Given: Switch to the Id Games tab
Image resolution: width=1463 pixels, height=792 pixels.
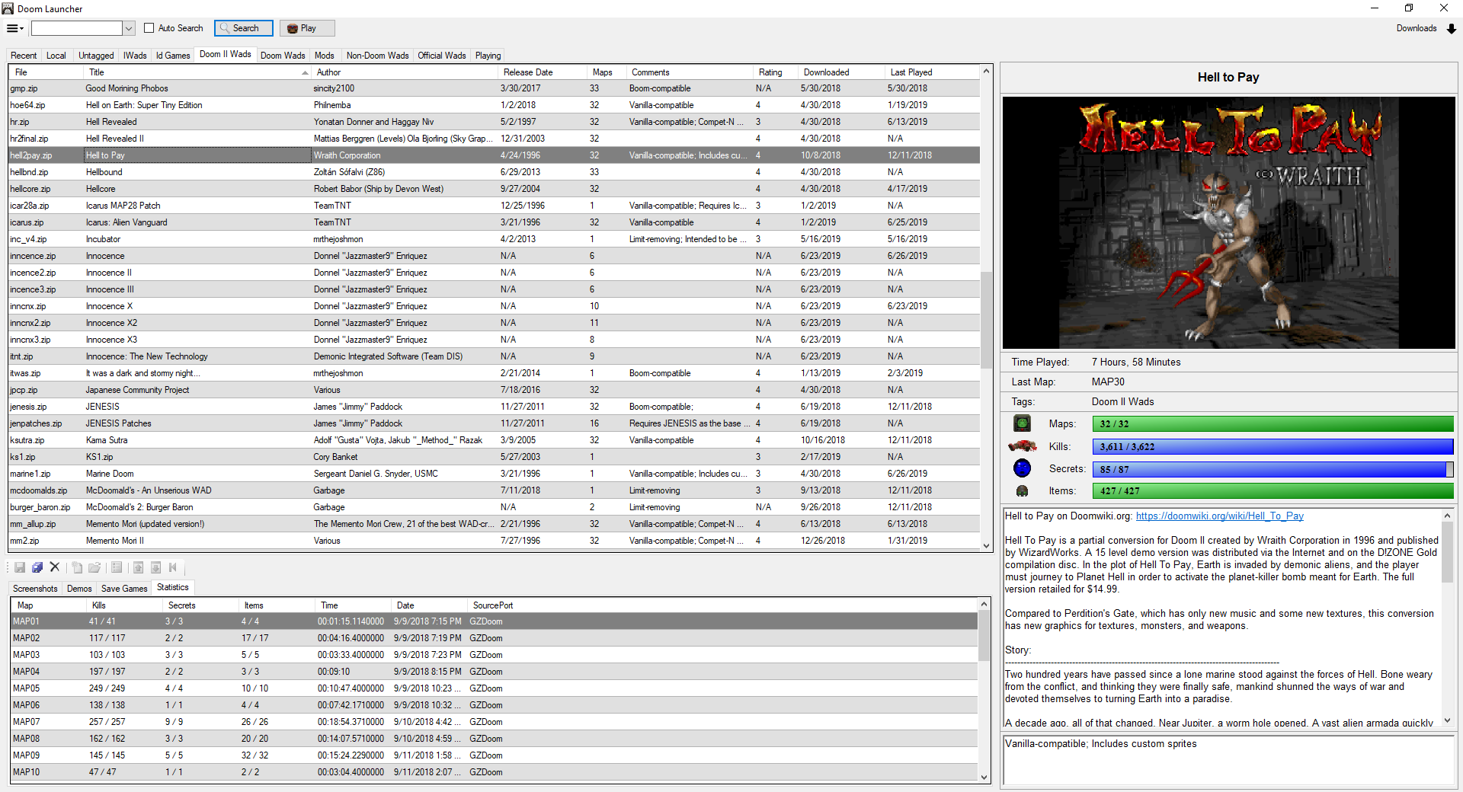Looking at the screenshot, I should (173, 56).
